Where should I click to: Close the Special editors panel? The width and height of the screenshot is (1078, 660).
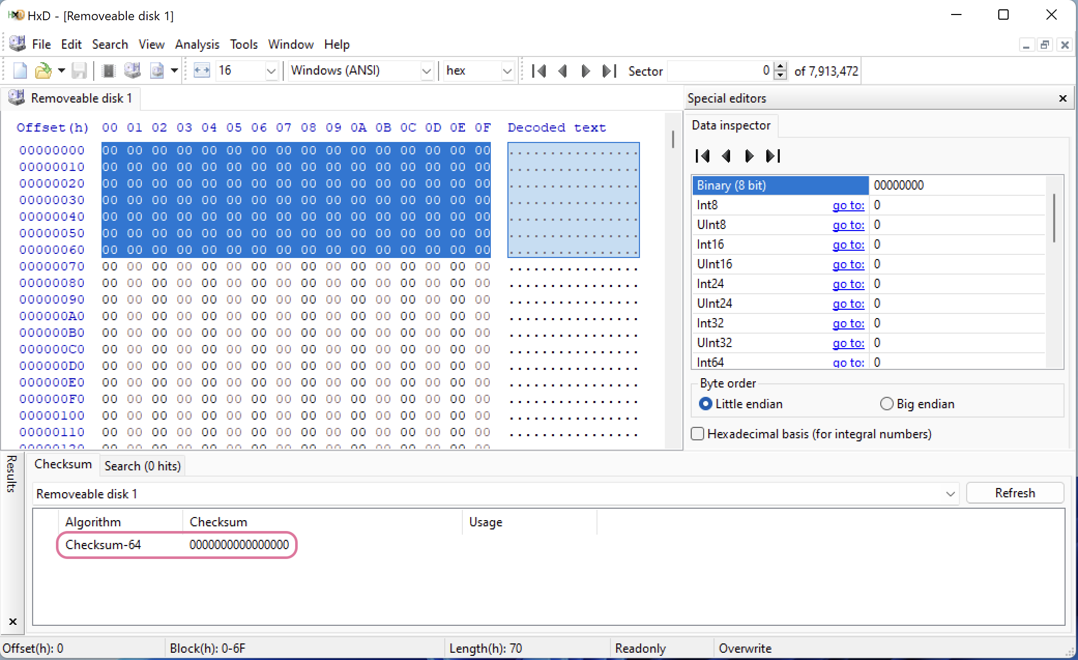coord(1062,98)
